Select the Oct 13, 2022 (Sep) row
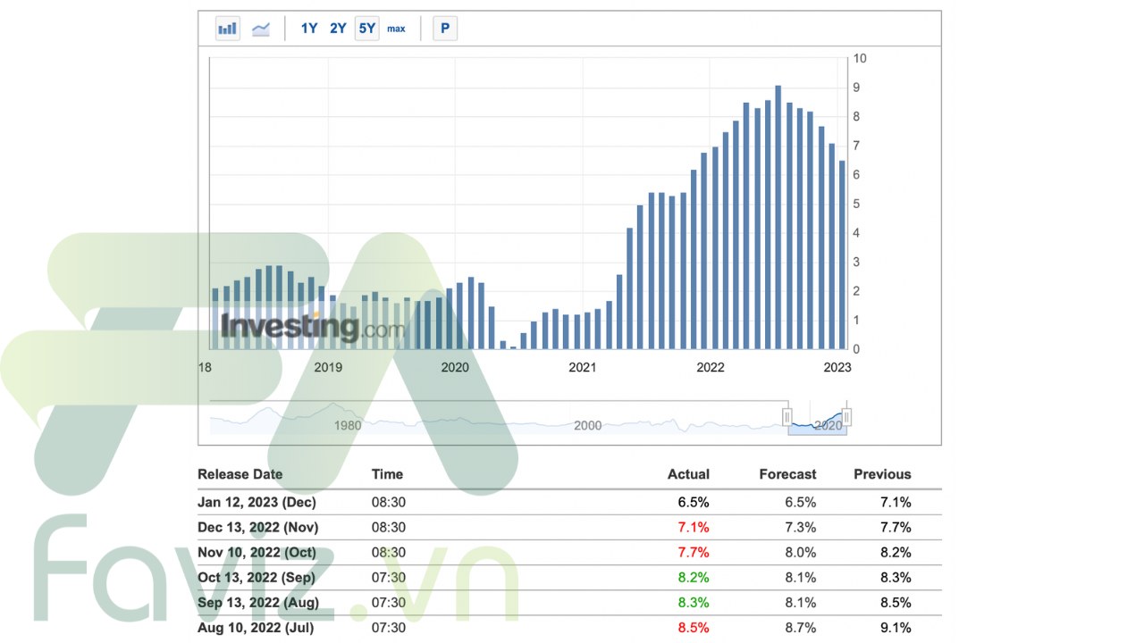The height and width of the screenshot is (643, 1144). 257,578
